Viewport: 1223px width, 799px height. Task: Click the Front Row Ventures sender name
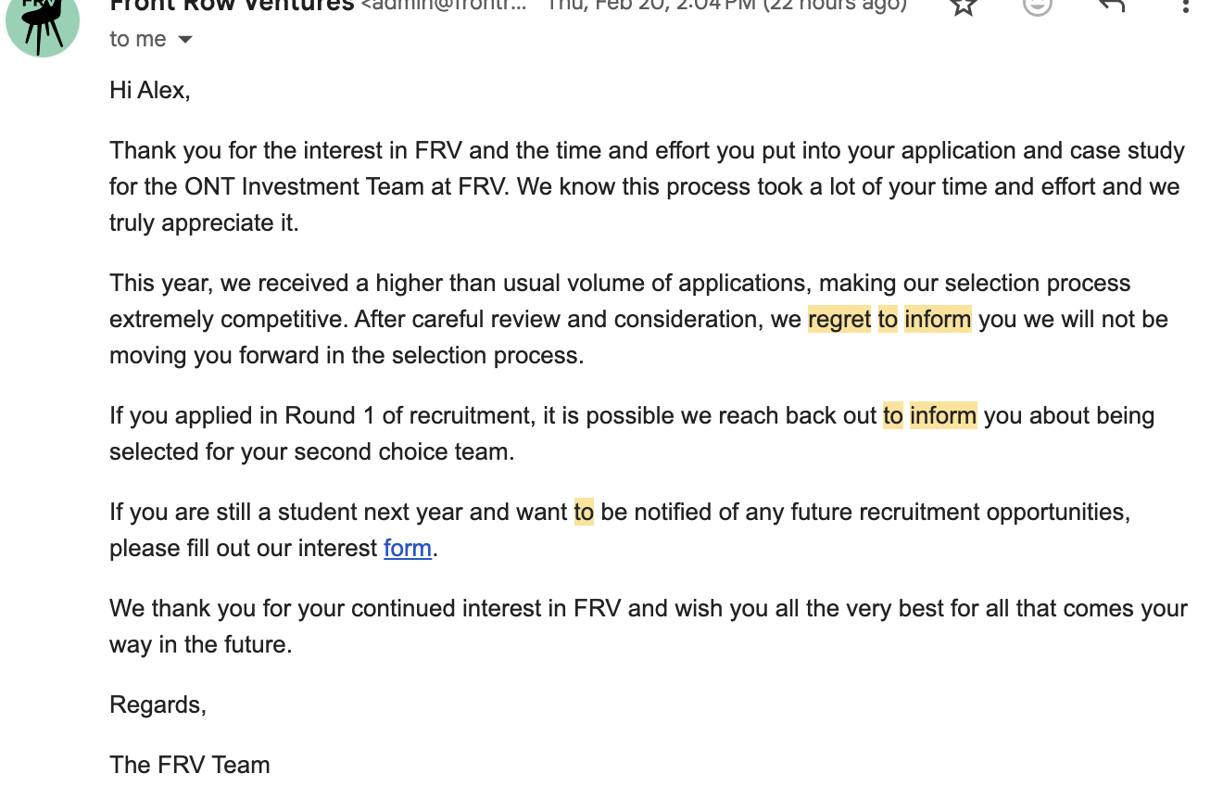232,5
